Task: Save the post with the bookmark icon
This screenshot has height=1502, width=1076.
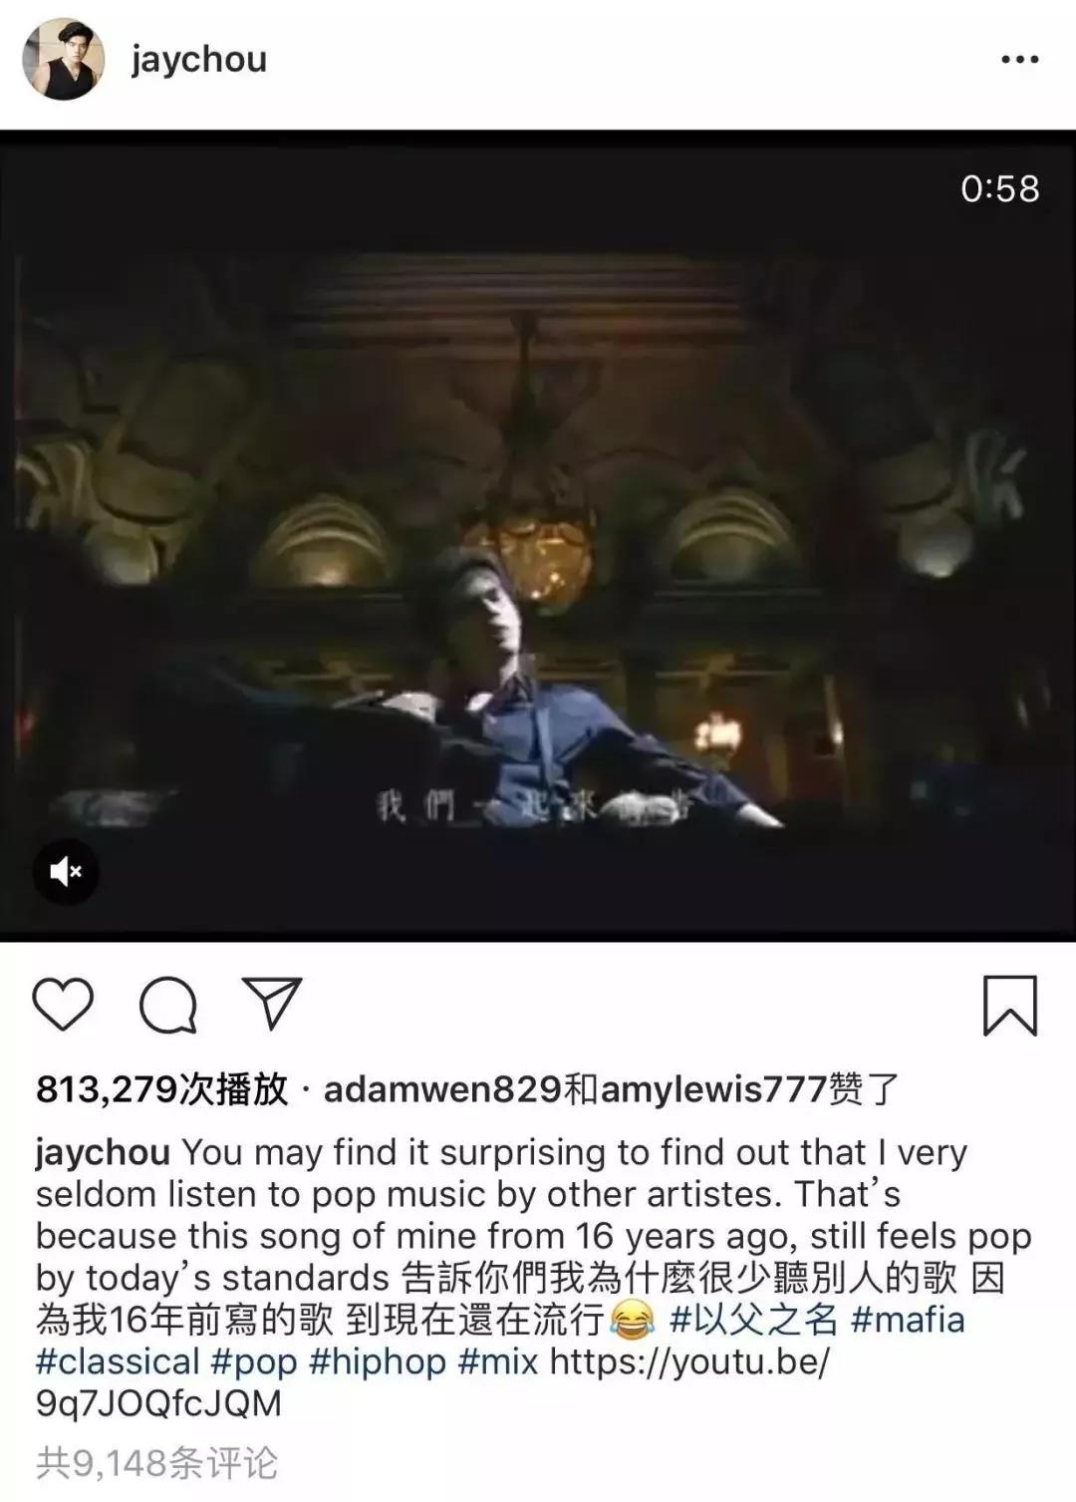Action: tap(1010, 1006)
